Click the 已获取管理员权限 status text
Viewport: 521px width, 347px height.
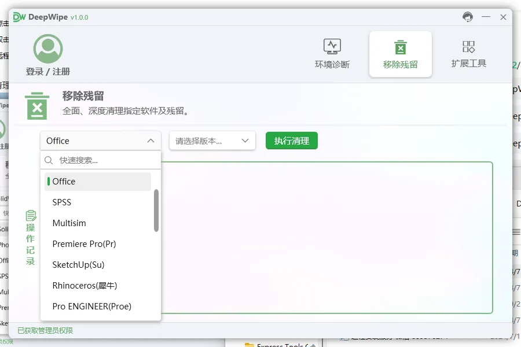click(45, 330)
